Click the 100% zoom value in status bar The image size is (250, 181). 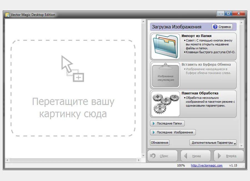pos(181,165)
